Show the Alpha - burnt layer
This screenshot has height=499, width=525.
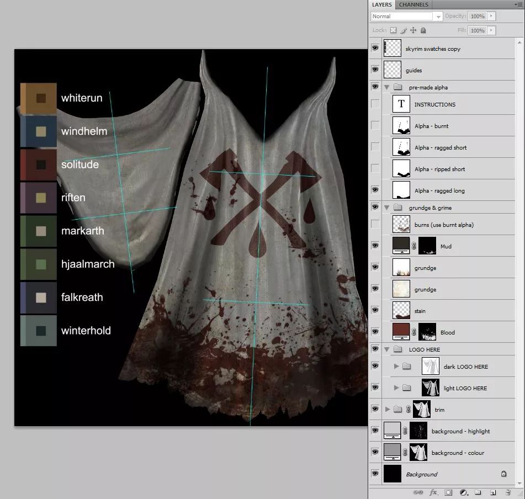click(x=375, y=125)
